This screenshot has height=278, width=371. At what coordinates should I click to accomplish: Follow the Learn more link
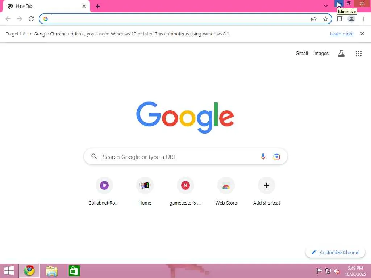(342, 34)
